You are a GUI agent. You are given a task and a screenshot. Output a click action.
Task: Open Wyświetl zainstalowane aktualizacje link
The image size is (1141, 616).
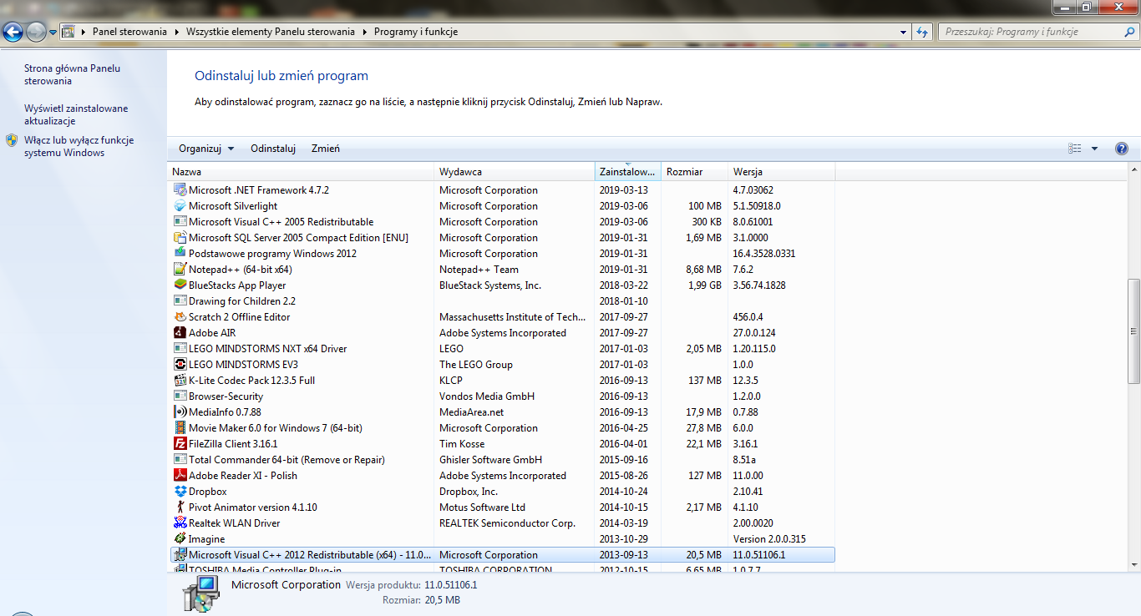(76, 114)
